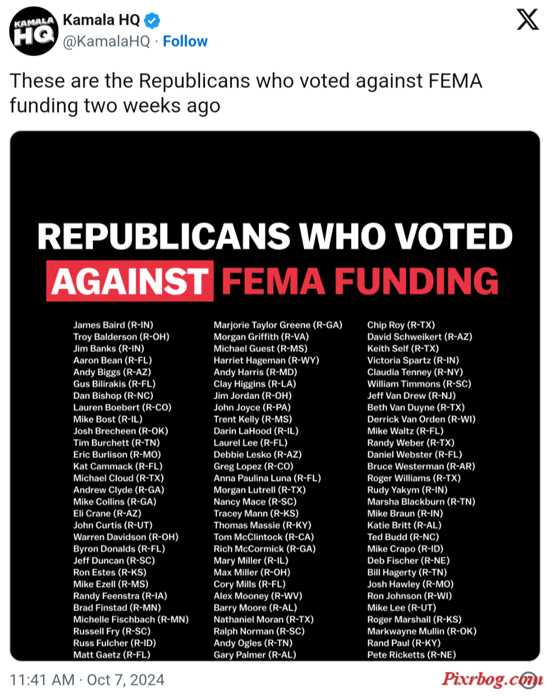Click the red AGAINST highlight box
The image size is (554, 697).
pyautogui.click(x=130, y=281)
